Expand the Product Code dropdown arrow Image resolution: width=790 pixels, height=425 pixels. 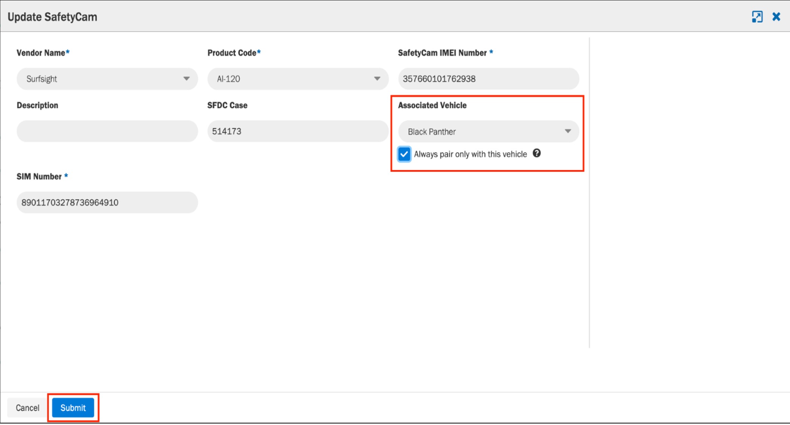coord(377,79)
